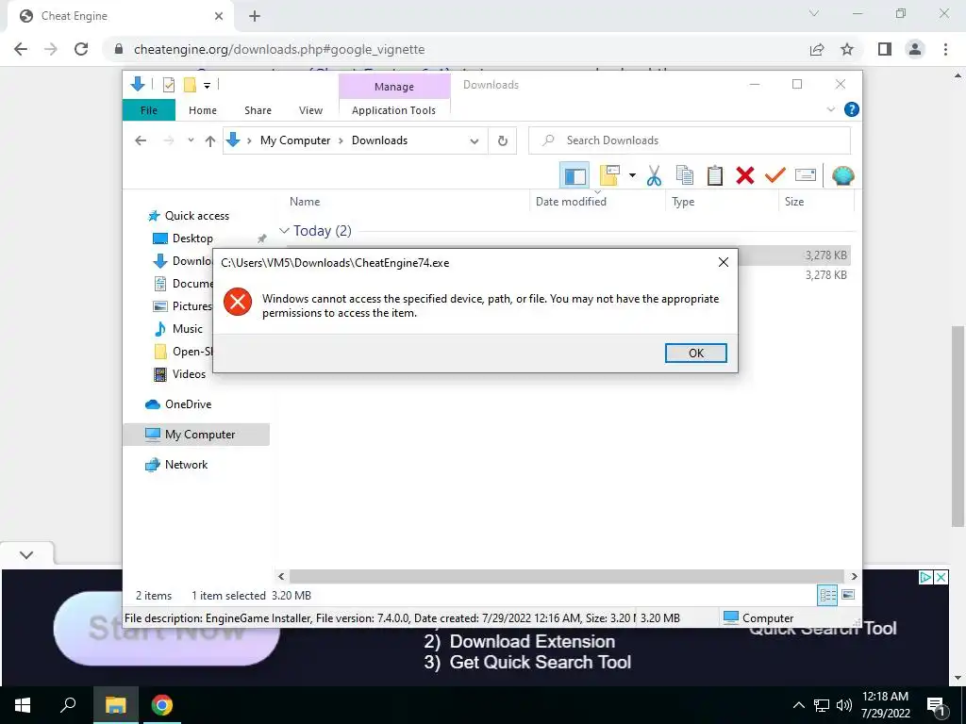Toggle the navigation pane toolbar button
966x724 pixels.
pos(575,175)
